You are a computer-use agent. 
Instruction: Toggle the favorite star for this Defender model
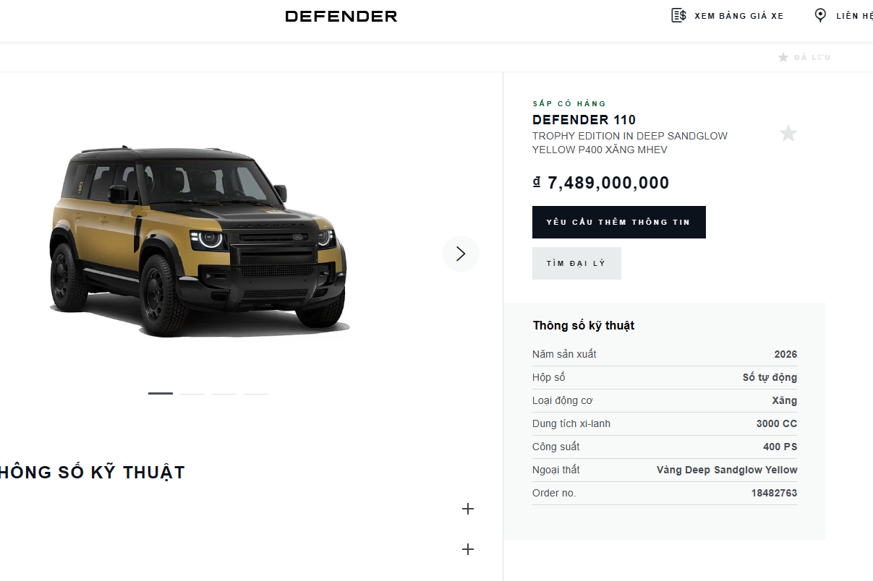point(788,133)
